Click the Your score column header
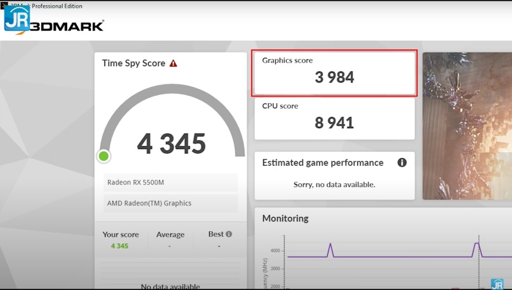512x290 pixels. 120,234
